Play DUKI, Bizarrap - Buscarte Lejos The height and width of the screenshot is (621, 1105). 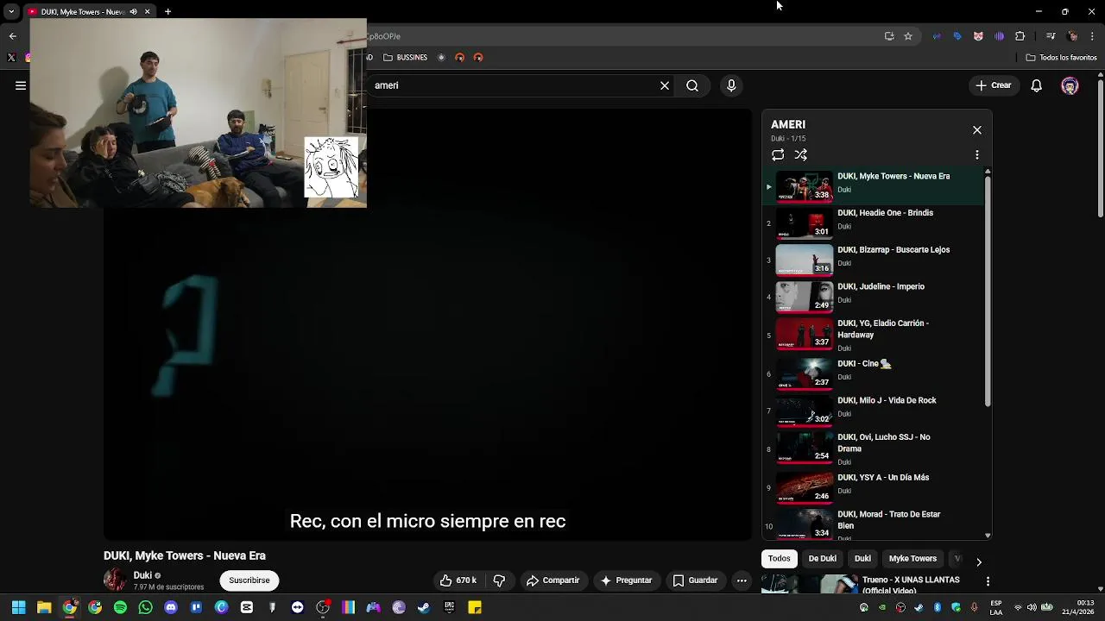click(874, 260)
